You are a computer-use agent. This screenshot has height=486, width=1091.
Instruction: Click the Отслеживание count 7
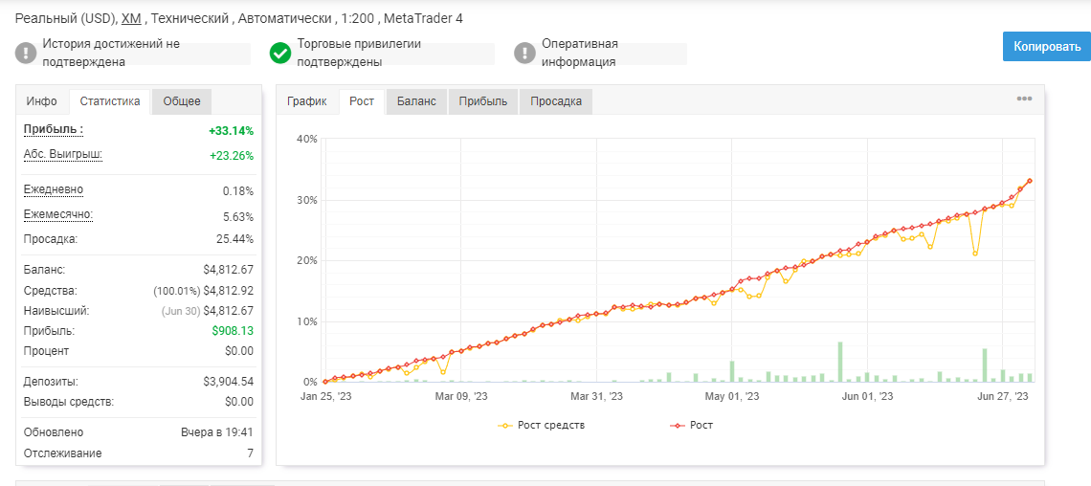250,453
